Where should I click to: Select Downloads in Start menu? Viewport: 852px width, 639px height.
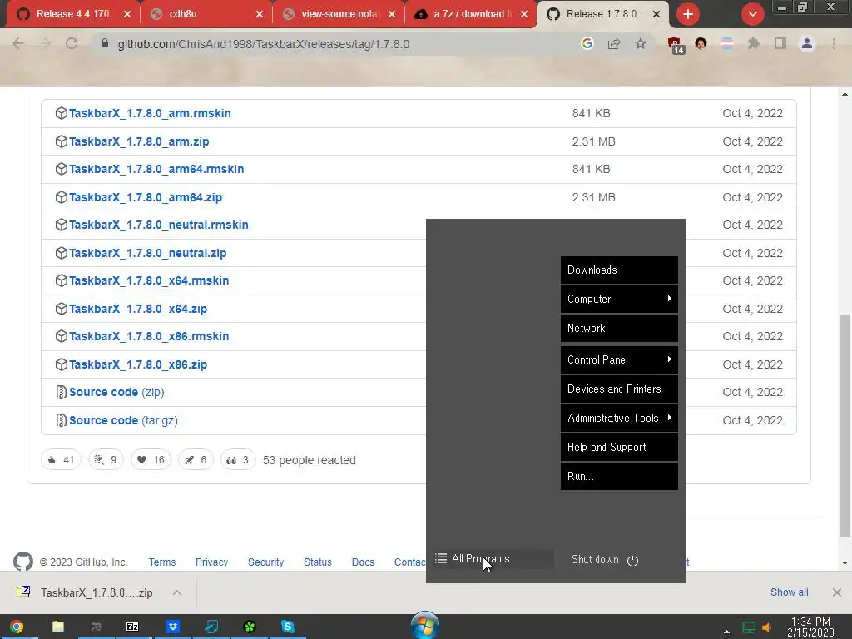619,270
